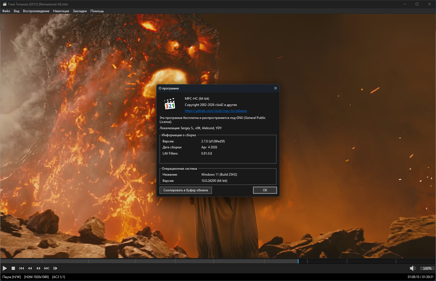The image size is (436, 281).
Task: Click the Локализация credits line
Action: click(191, 128)
